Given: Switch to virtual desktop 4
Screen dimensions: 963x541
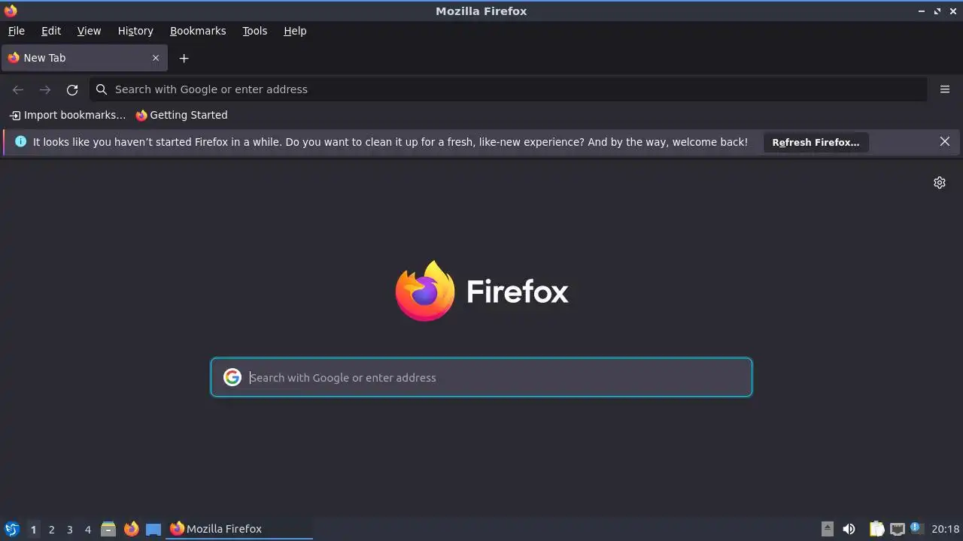Looking at the screenshot, I should (x=87, y=529).
